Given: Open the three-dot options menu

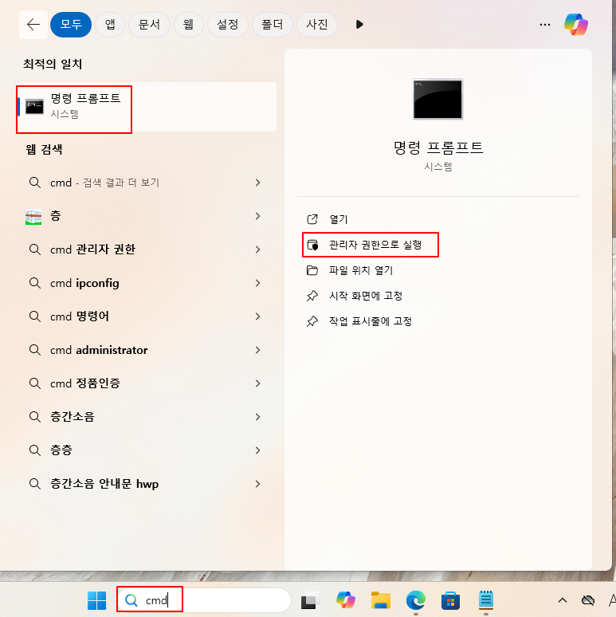Looking at the screenshot, I should click(545, 25).
